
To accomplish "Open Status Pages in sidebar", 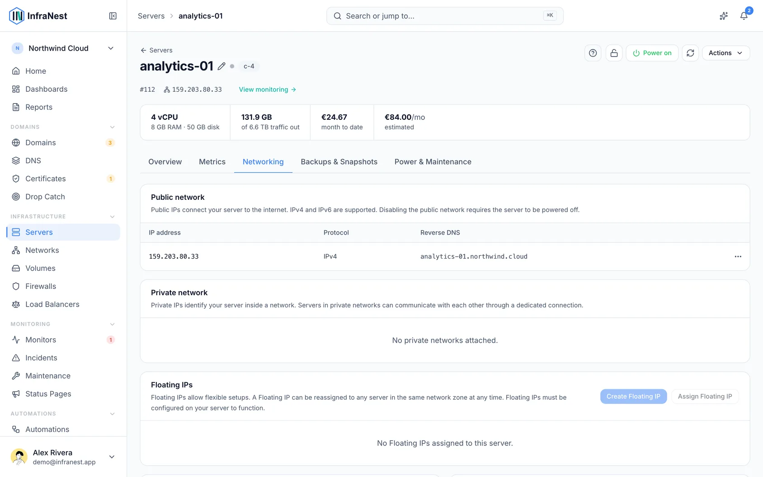I will click(63, 394).
